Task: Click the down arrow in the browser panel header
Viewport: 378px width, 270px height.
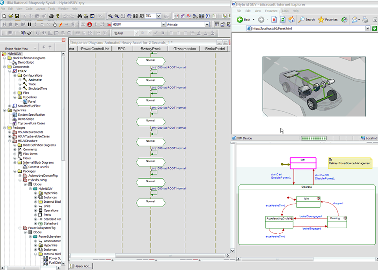Action: (x=44, y=47)
